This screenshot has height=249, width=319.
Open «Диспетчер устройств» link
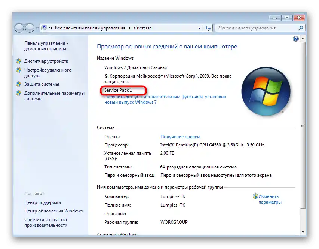pyautogui.click(x=46, y=61)
